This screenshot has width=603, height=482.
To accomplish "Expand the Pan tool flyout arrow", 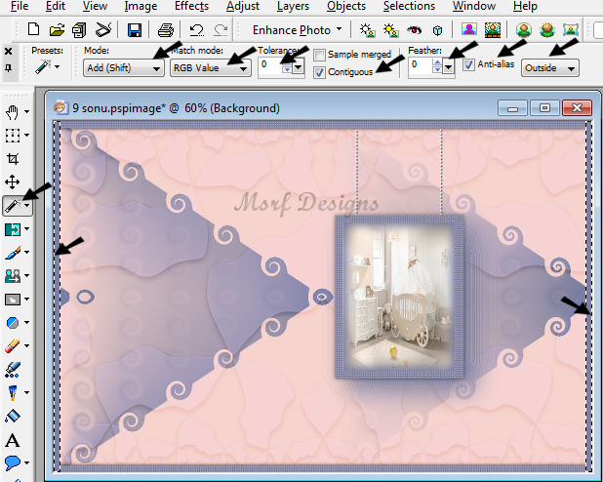I will click(26, 112).
